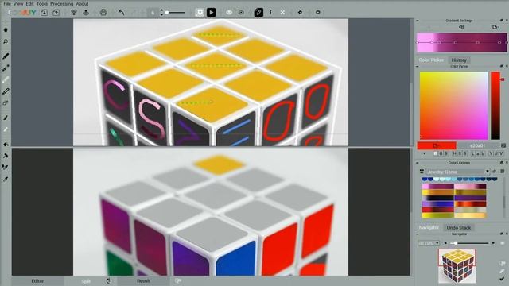
Task: Click the current red color swatch
Action: click(x=437, y=145)
